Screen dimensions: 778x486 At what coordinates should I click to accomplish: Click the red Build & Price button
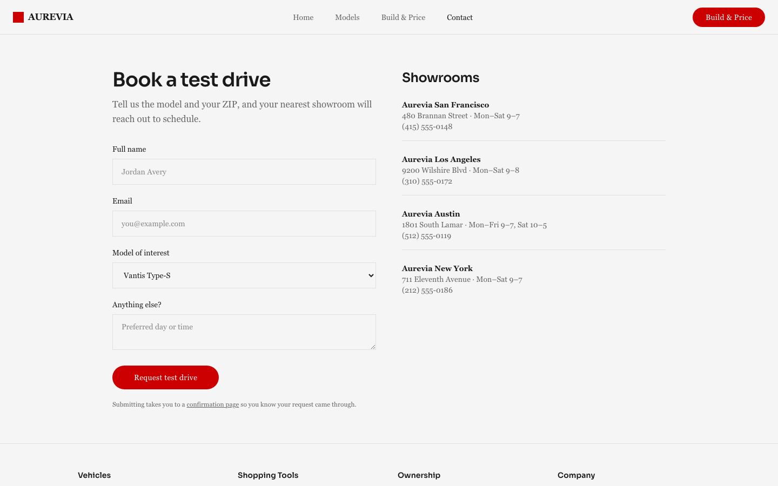[728, 17]
